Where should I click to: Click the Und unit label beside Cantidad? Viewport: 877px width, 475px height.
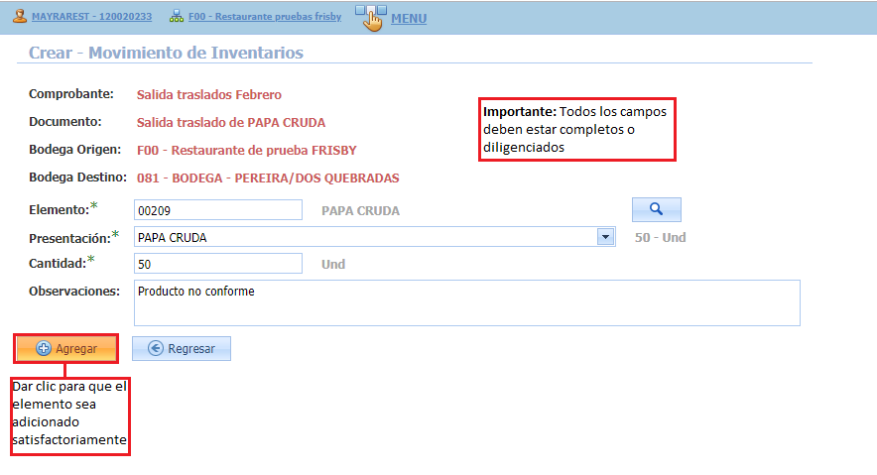coord(333,265)
